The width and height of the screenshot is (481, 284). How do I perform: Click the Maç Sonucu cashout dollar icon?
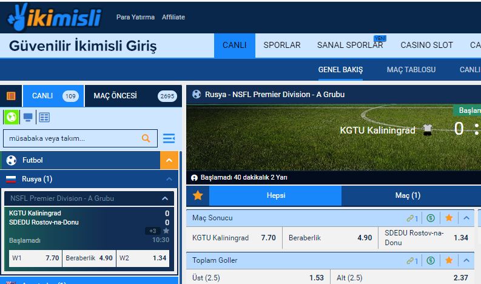(431, 218)
